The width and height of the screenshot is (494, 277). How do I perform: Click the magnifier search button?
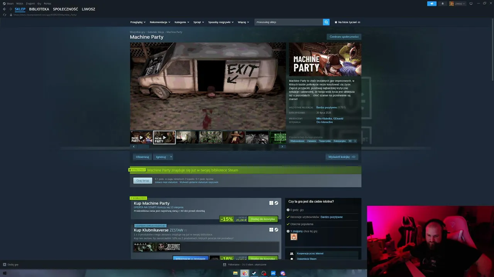(326, 22)
